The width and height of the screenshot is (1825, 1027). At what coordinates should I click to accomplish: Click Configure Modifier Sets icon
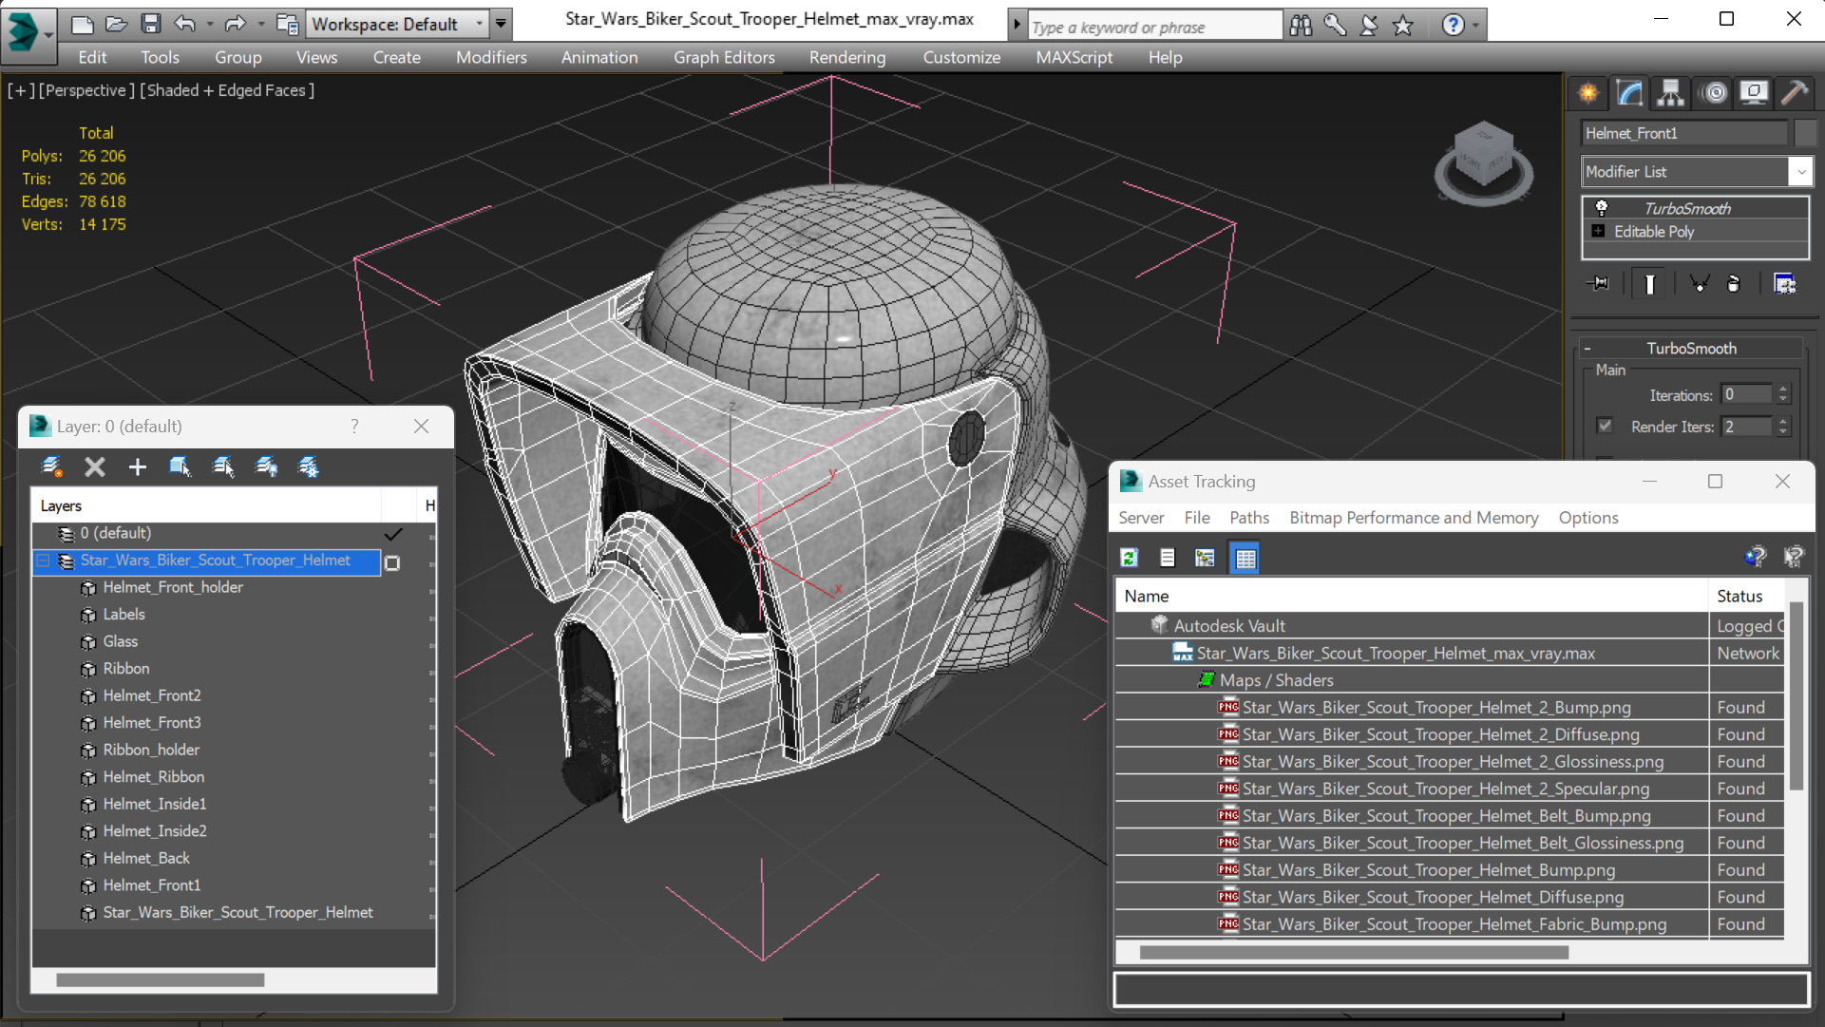[1785, 284]
